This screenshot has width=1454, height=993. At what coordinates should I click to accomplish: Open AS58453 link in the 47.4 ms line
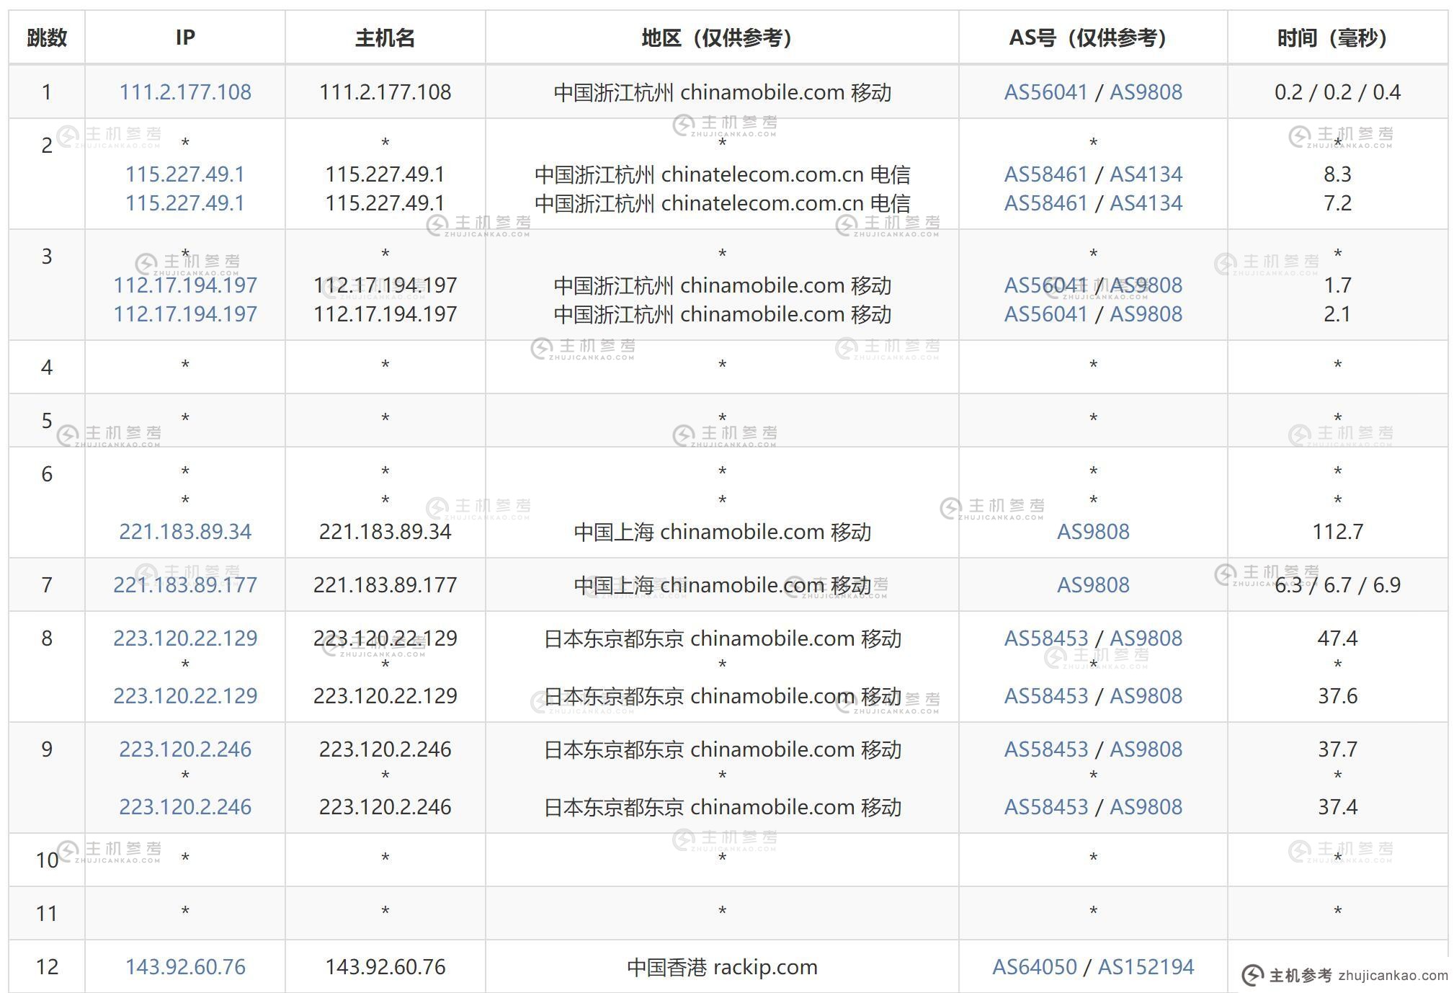pos(1045,638)
